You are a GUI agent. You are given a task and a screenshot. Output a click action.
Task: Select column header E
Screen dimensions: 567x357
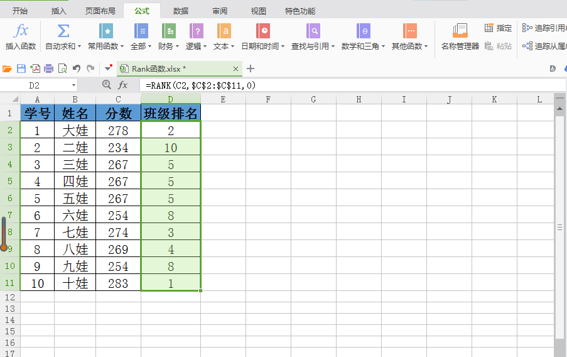223,99
